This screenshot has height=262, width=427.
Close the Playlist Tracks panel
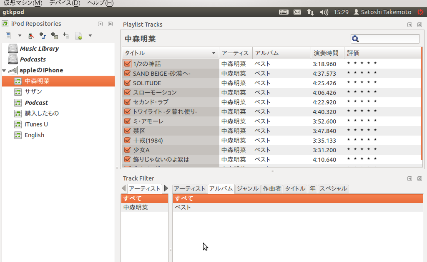pos(419,25)
